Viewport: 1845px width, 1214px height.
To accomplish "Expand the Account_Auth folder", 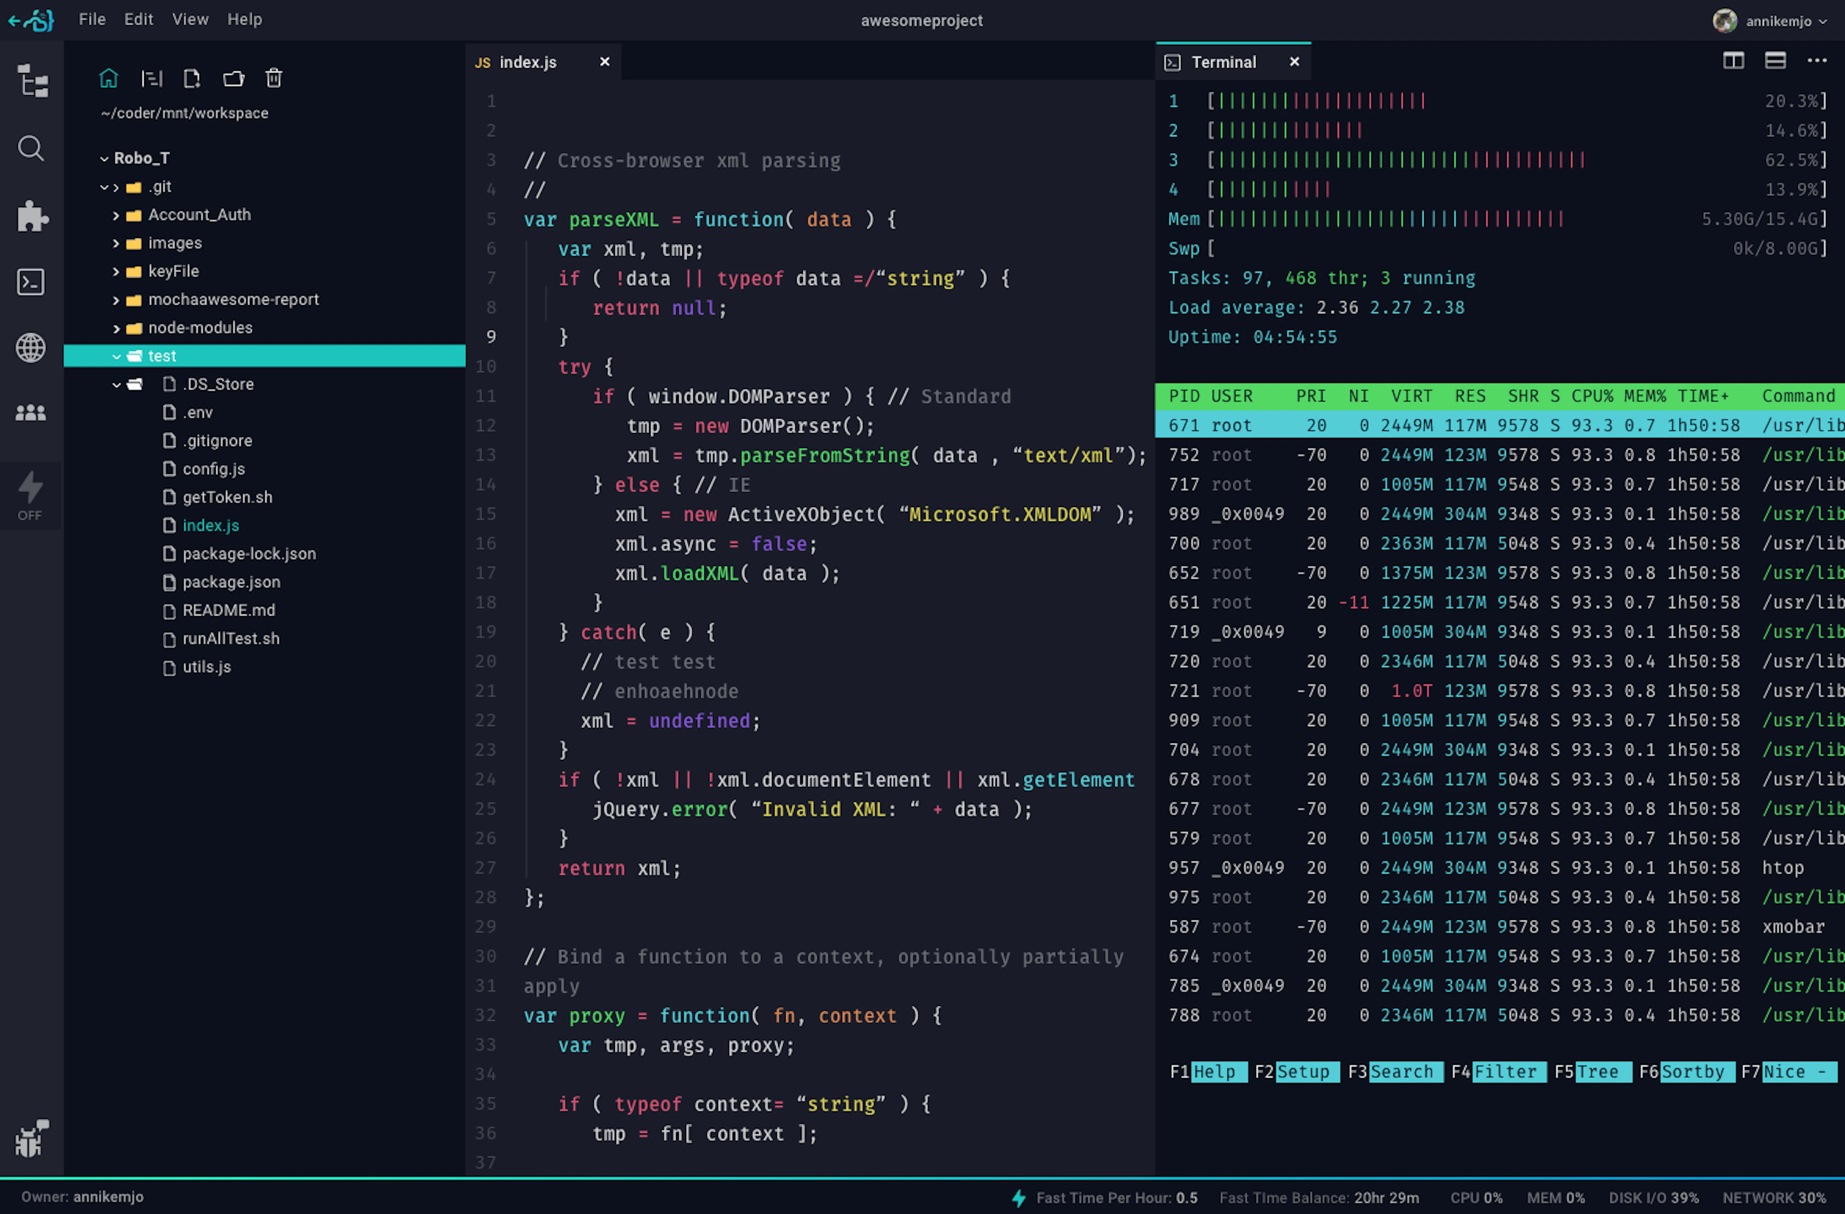I will [116, 215].
